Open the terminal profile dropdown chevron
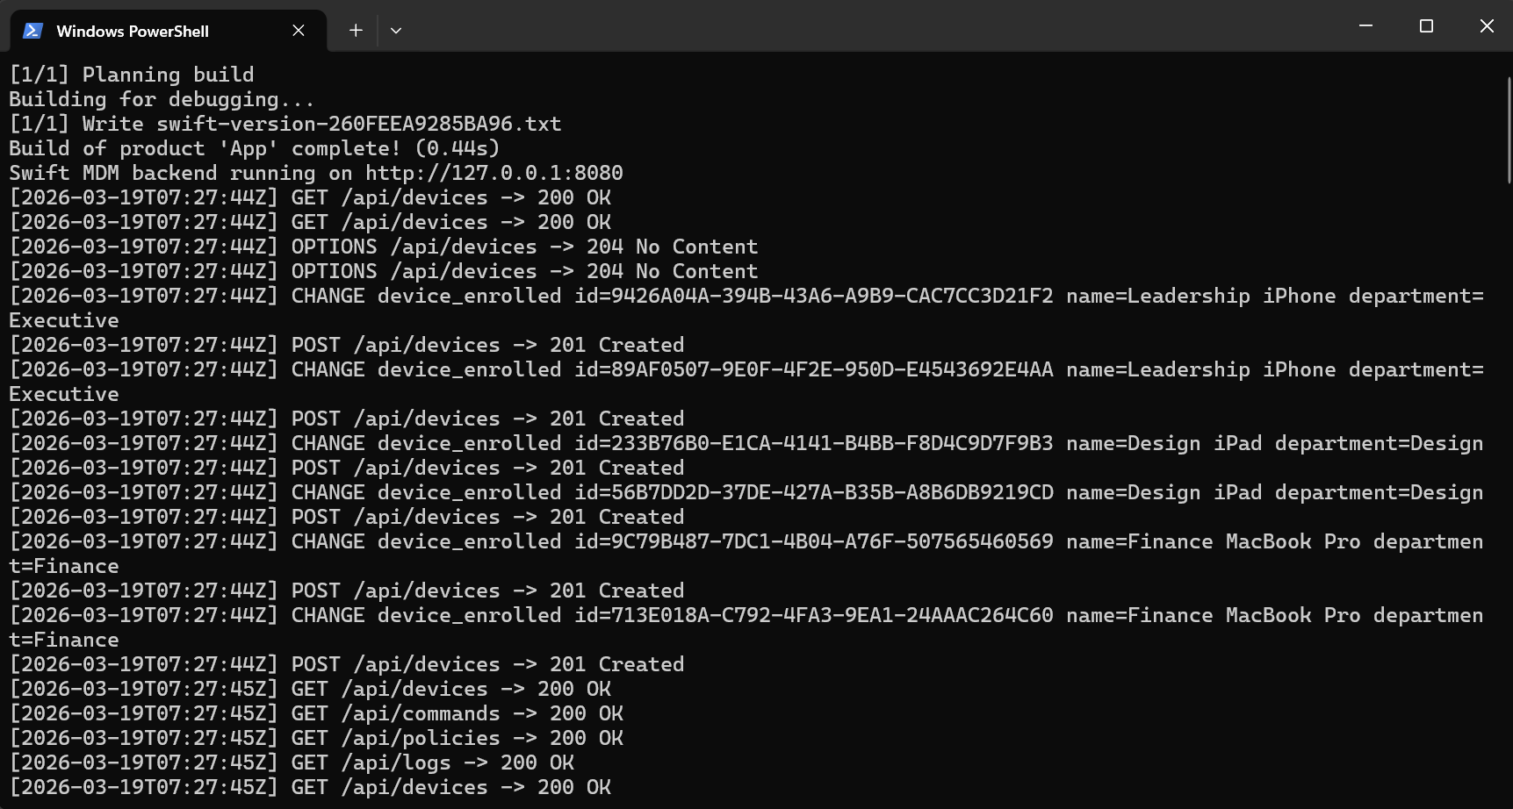The image size is (1513, 809). click(x=395, y=30)
